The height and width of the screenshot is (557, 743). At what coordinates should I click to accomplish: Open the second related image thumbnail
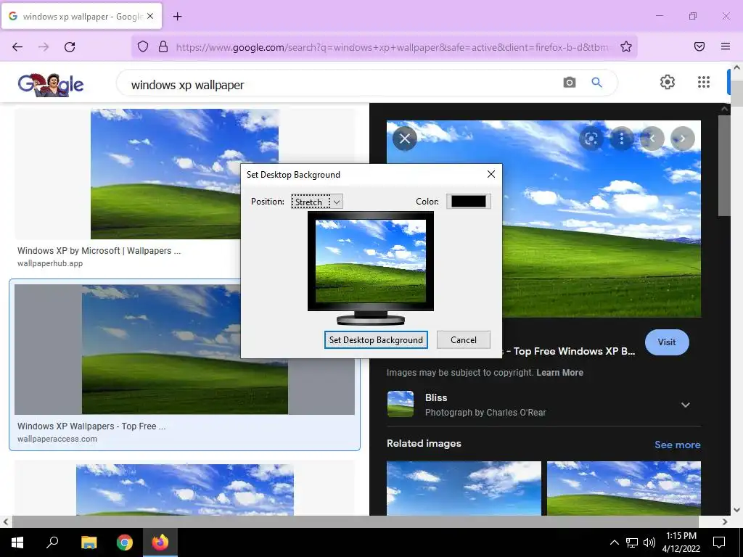(x=623, y=488)
